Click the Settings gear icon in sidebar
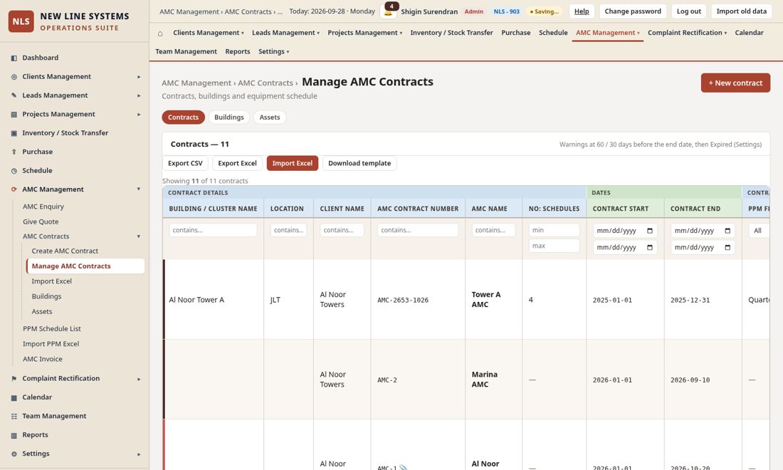783x470 pixels. (14, 454)
